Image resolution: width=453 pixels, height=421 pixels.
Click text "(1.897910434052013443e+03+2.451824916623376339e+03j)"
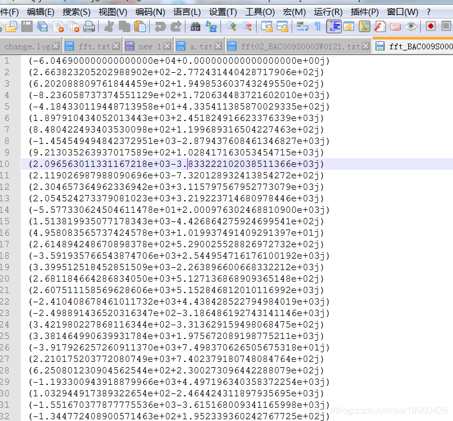coord(176,118)
